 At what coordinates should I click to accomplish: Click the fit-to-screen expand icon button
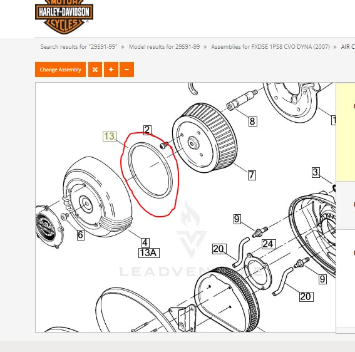coord(95,70)
